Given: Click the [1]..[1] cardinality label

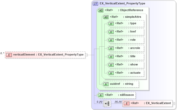Looking at the screenshot, I should 118,102.
